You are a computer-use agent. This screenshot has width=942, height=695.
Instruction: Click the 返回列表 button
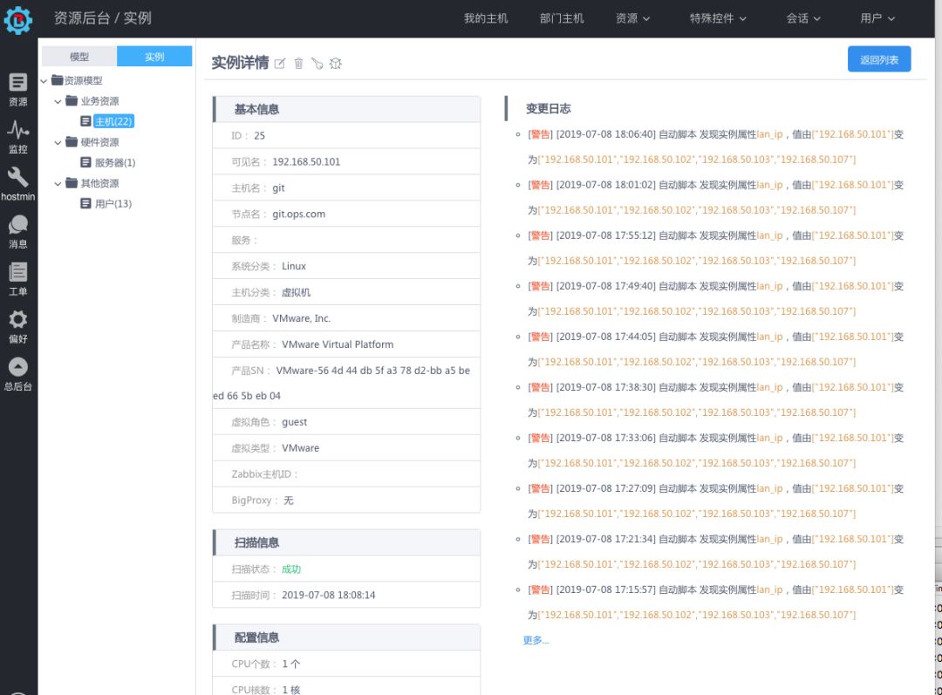pos(878,59)
